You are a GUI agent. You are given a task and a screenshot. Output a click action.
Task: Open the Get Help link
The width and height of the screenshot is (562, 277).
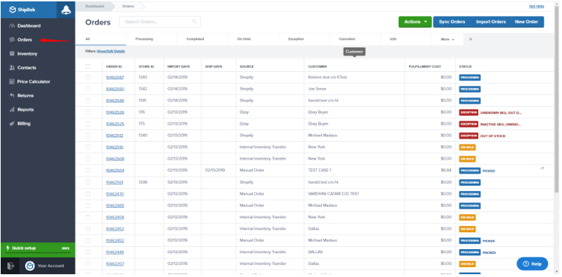pos(536,6)
